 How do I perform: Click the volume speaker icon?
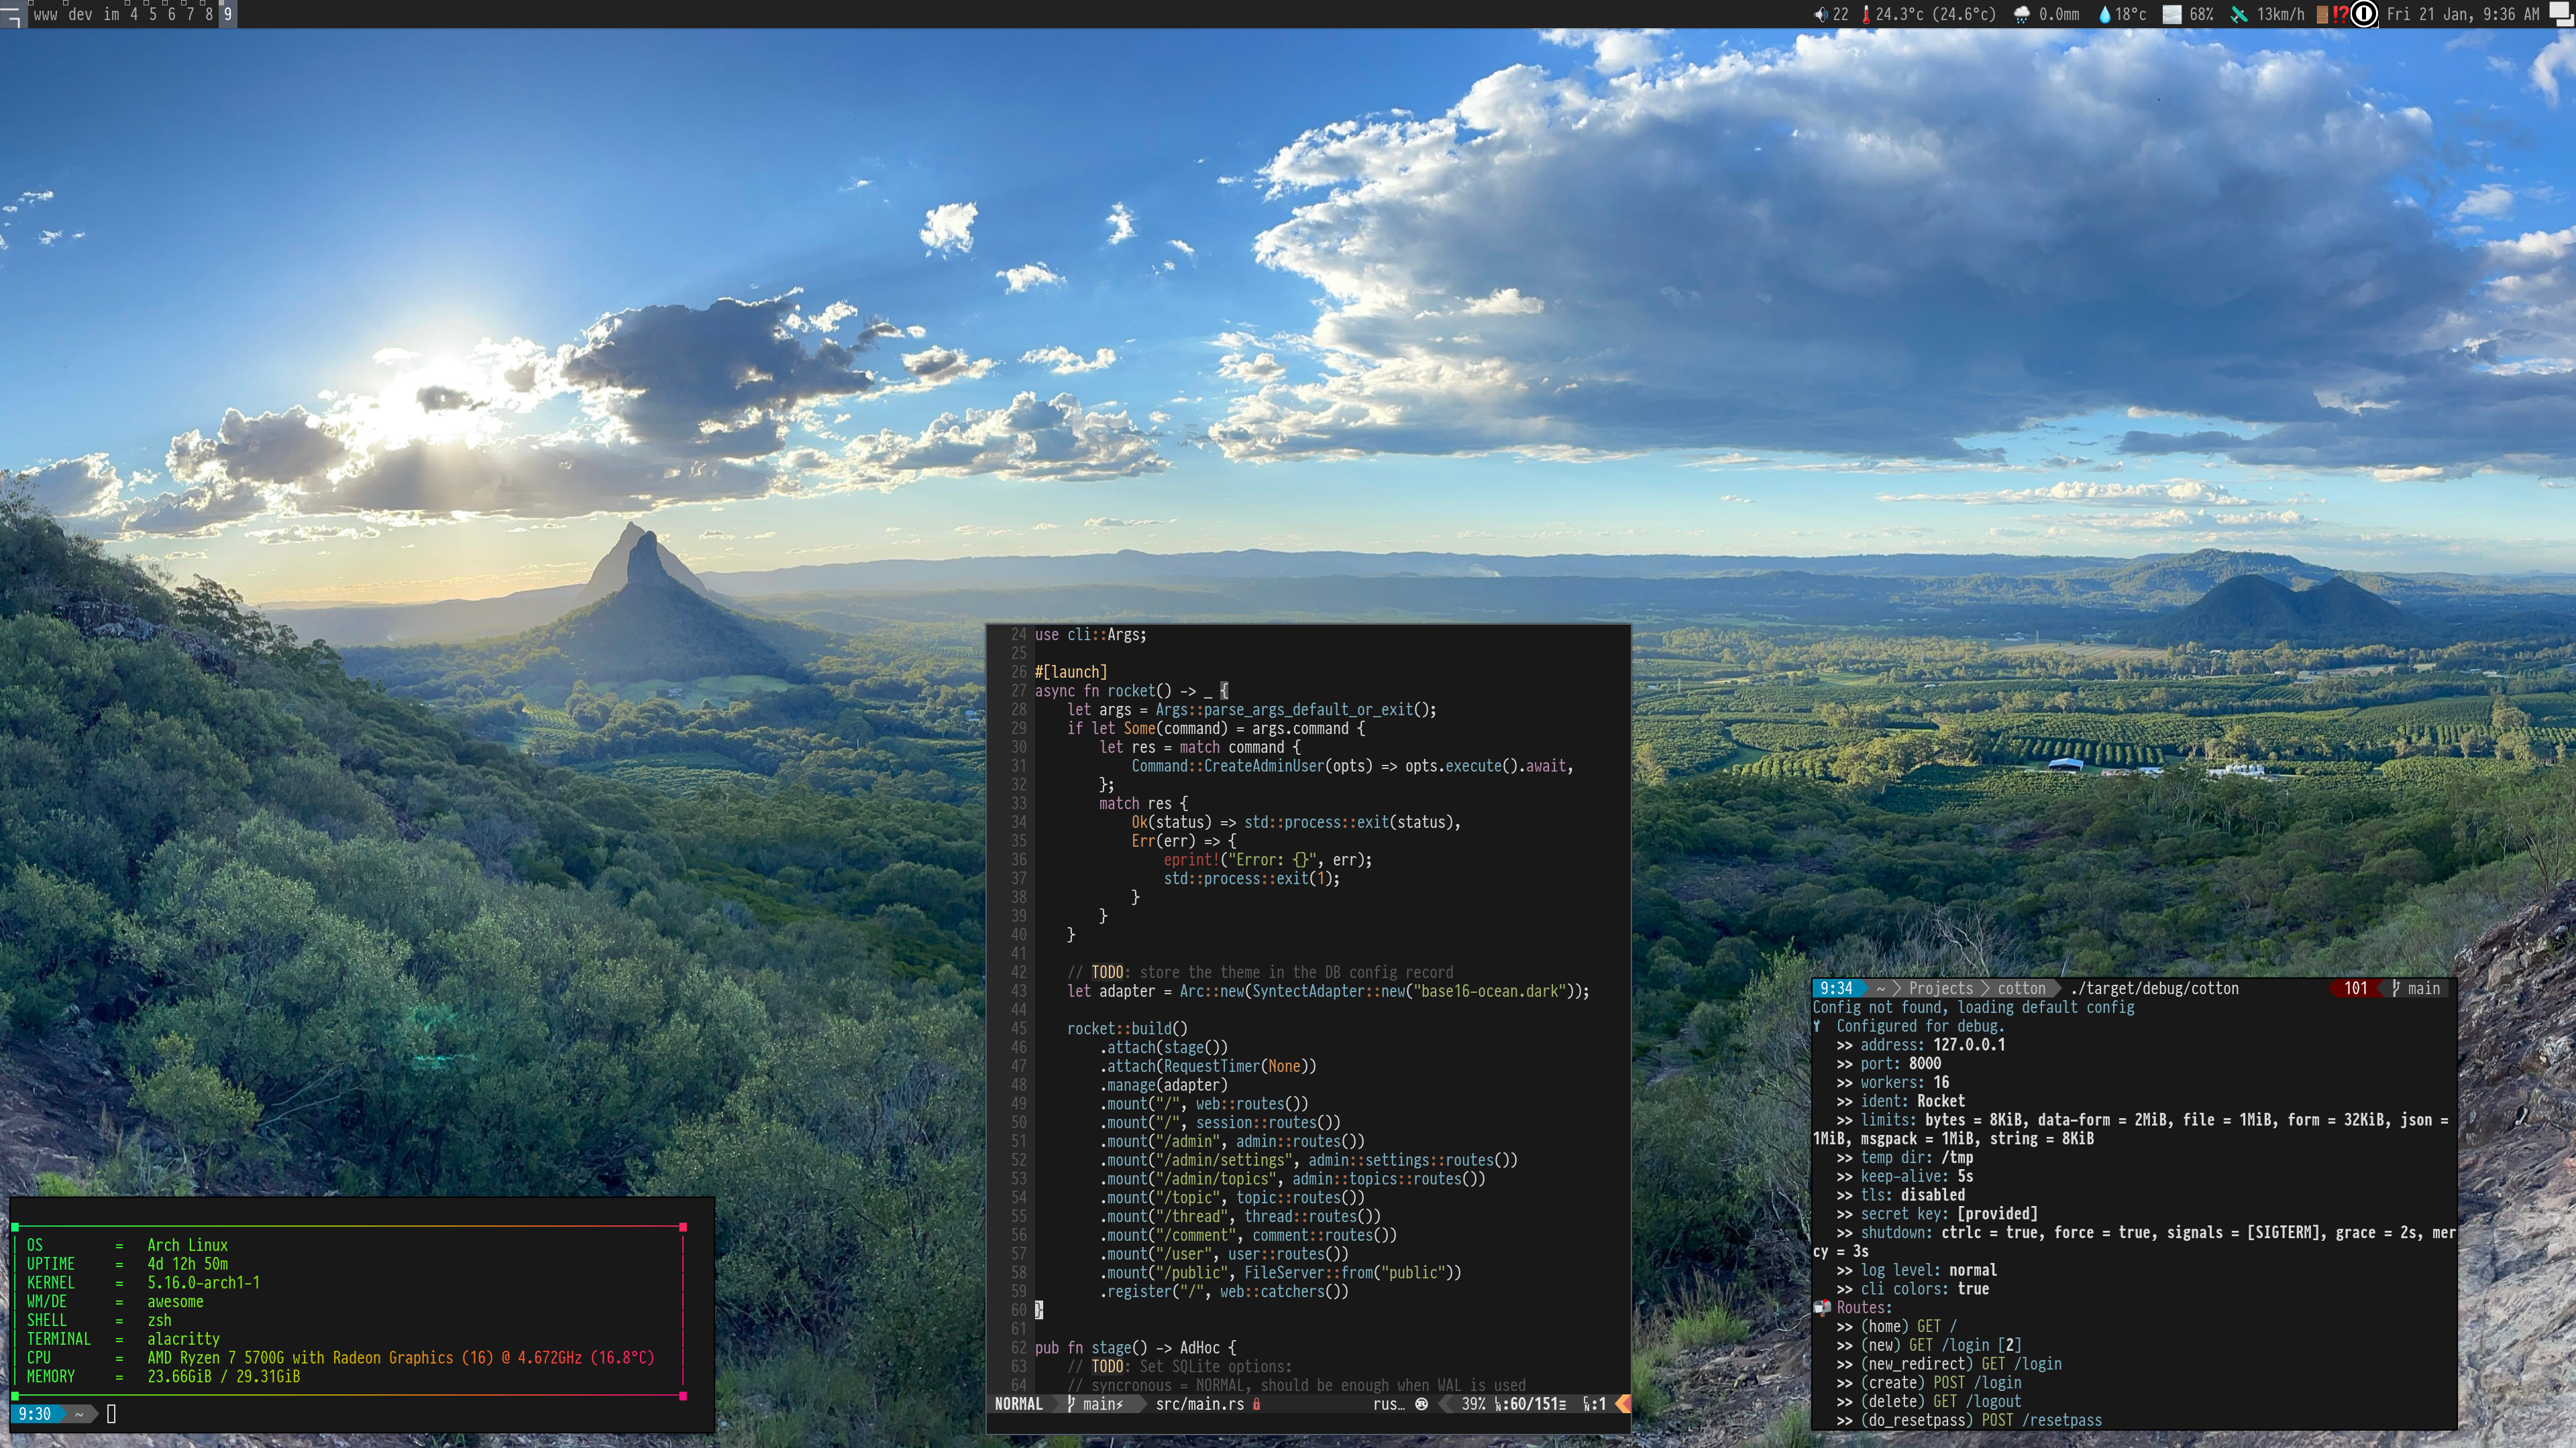pyautogui.click(x=1820, y=14)
